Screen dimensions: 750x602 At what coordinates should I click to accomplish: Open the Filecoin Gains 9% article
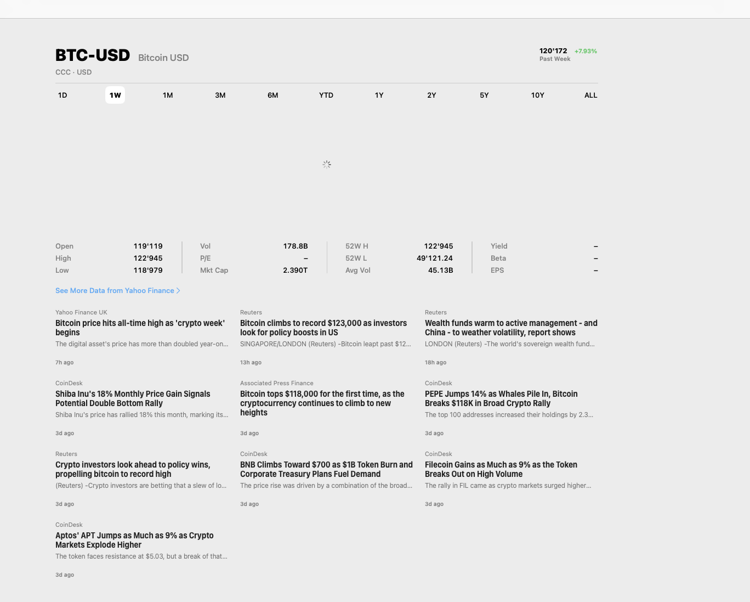pyautogui.click(x=501, y=469)
